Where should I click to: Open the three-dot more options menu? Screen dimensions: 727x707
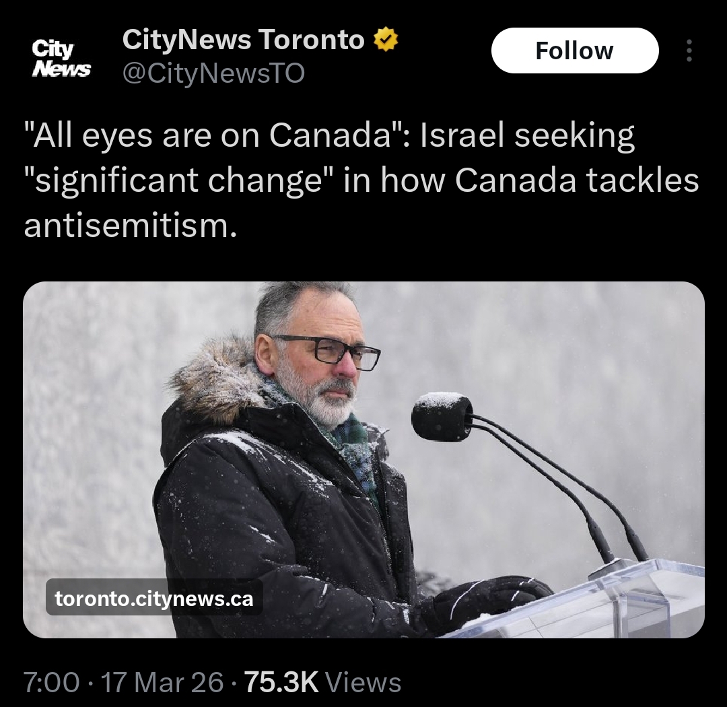[x=689, y=50]
